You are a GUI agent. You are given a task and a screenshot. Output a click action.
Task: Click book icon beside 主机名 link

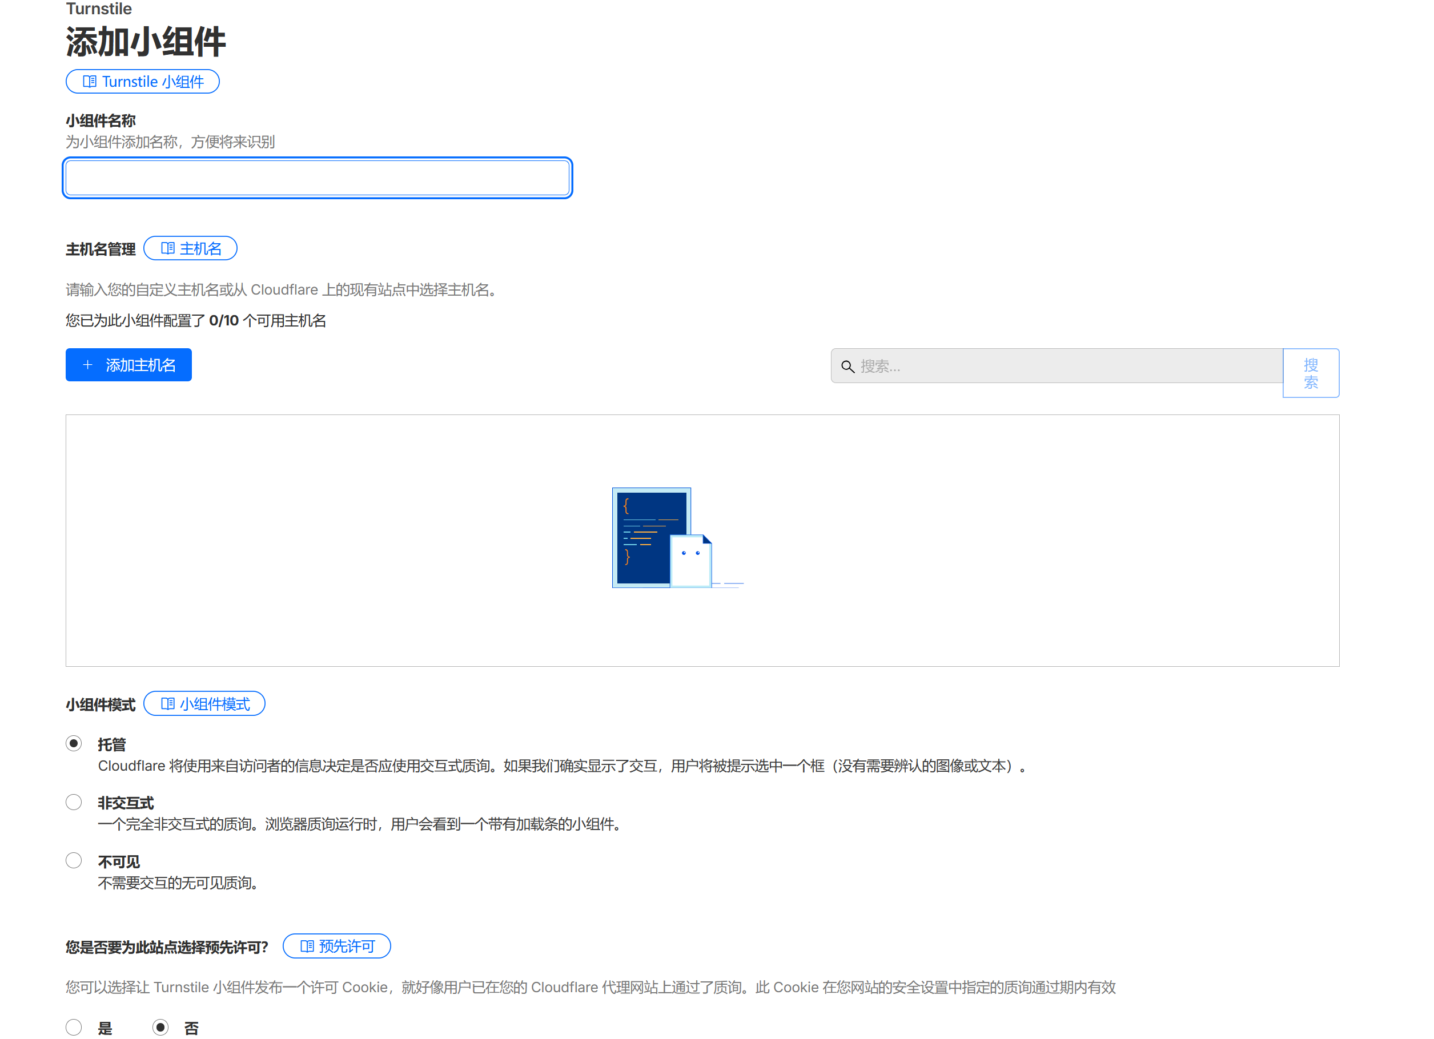(167, 248)
